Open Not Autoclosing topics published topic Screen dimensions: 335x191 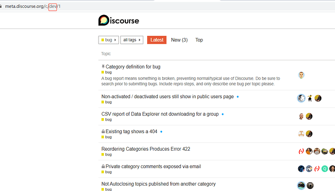coord(159,184)
